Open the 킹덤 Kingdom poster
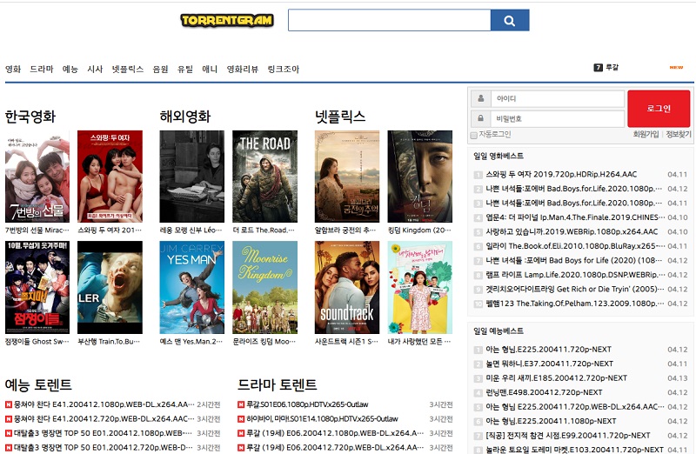The width and height of the screenshot is (696, 454). click(420, 177)
